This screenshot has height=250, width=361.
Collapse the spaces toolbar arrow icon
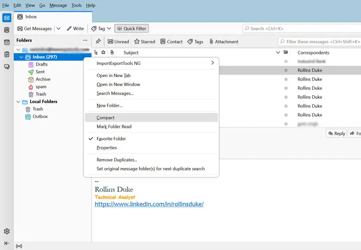pyautogui.click(x=7, y=243)
